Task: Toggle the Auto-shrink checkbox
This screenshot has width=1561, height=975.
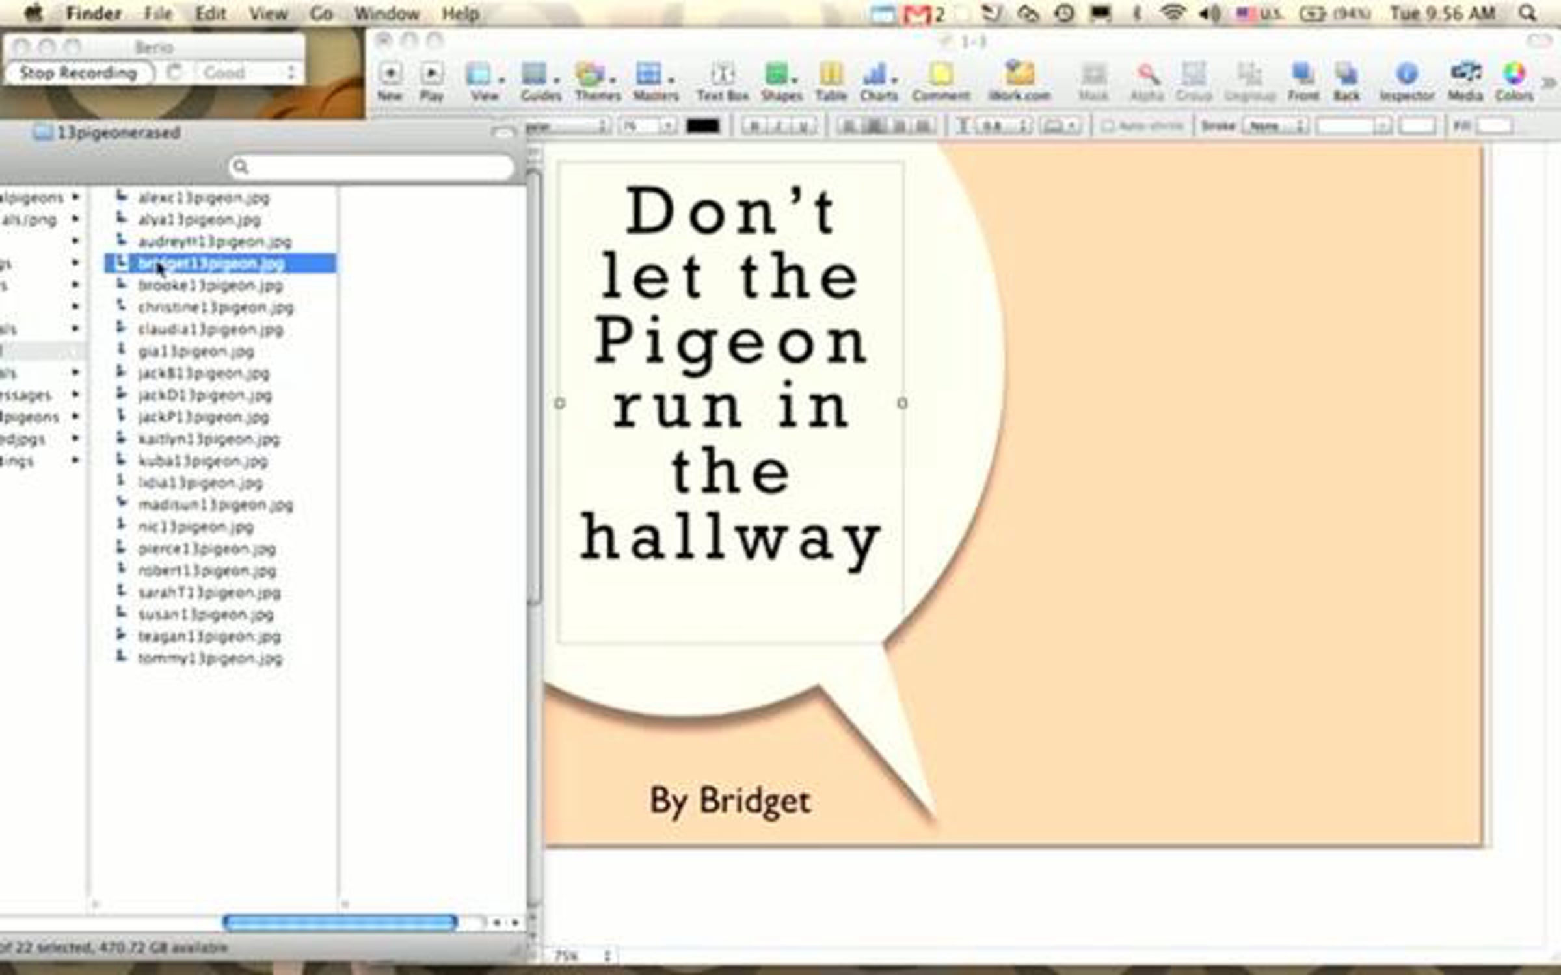Action: click(x=1108, y=125)
